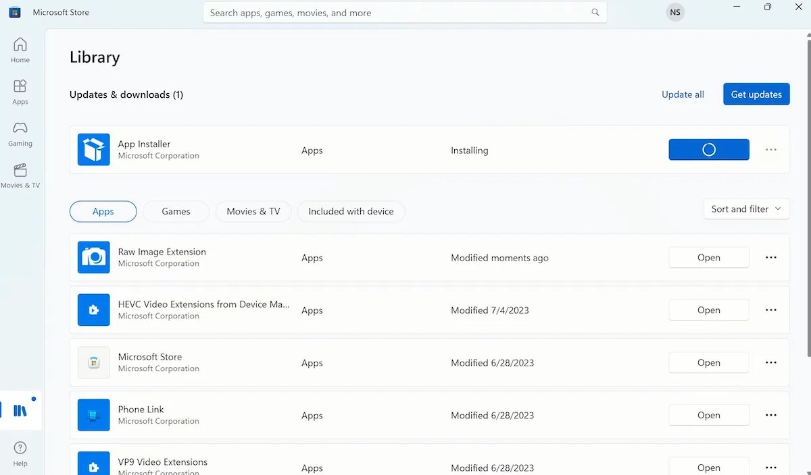Switch to the Games filter tab

(x=176, y=211)
